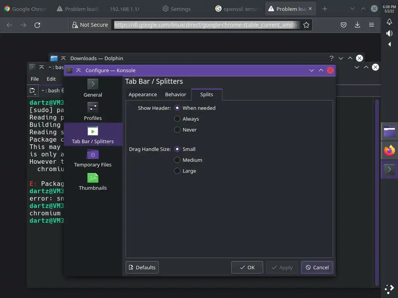Minimize the Configure Konsole dialog chevron
This screenshot has width=398, height=298.
tap(312, 70)
